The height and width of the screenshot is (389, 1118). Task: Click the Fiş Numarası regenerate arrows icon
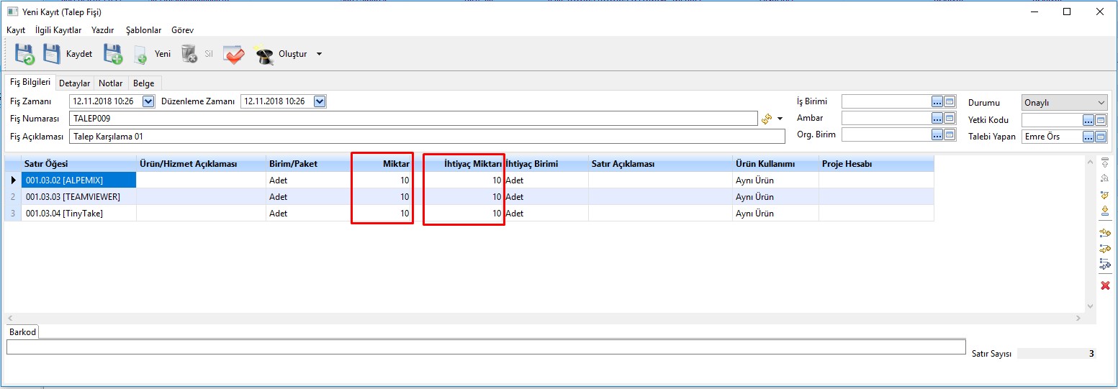click(767, 119)
